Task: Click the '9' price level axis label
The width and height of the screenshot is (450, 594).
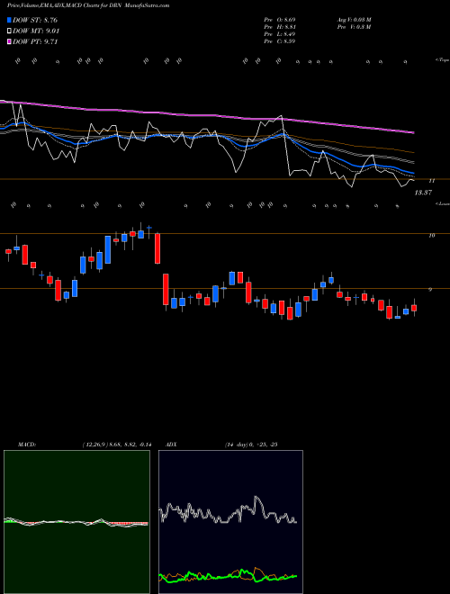Action: (430, 290)
